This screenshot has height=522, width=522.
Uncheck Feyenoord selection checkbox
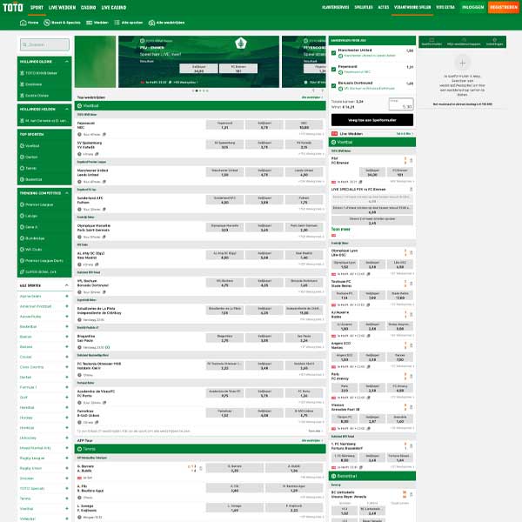(x=333, y=70)
